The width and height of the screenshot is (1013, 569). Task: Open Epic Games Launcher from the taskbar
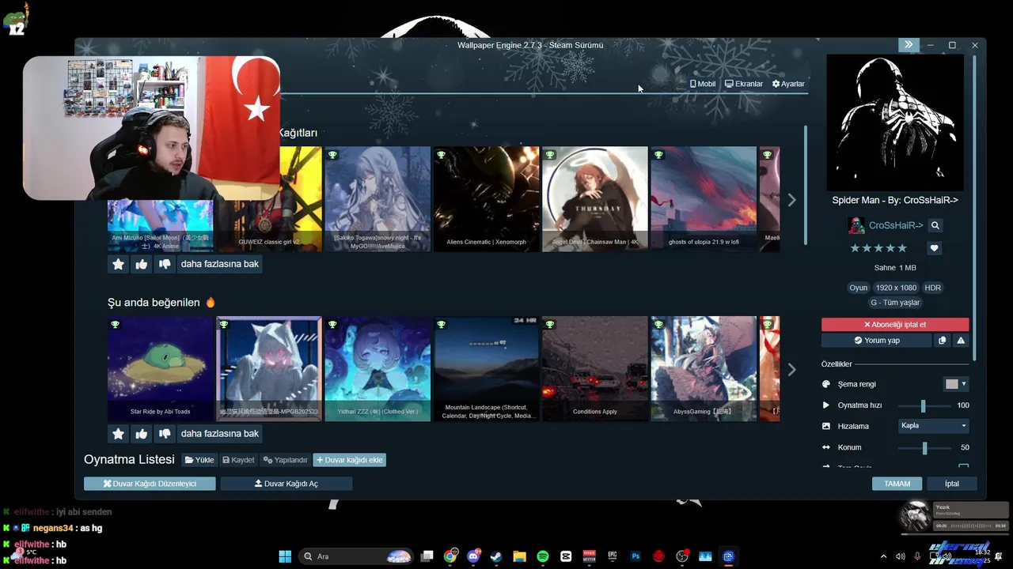coord(612,556)
